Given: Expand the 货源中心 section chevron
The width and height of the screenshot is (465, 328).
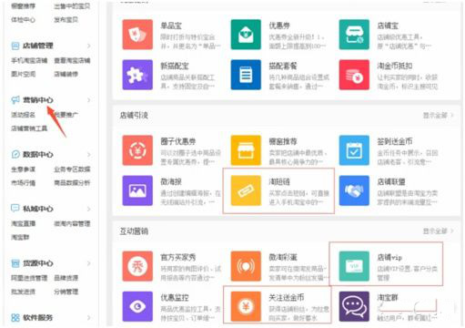Looking at the screenshot, I should [89, 263].
